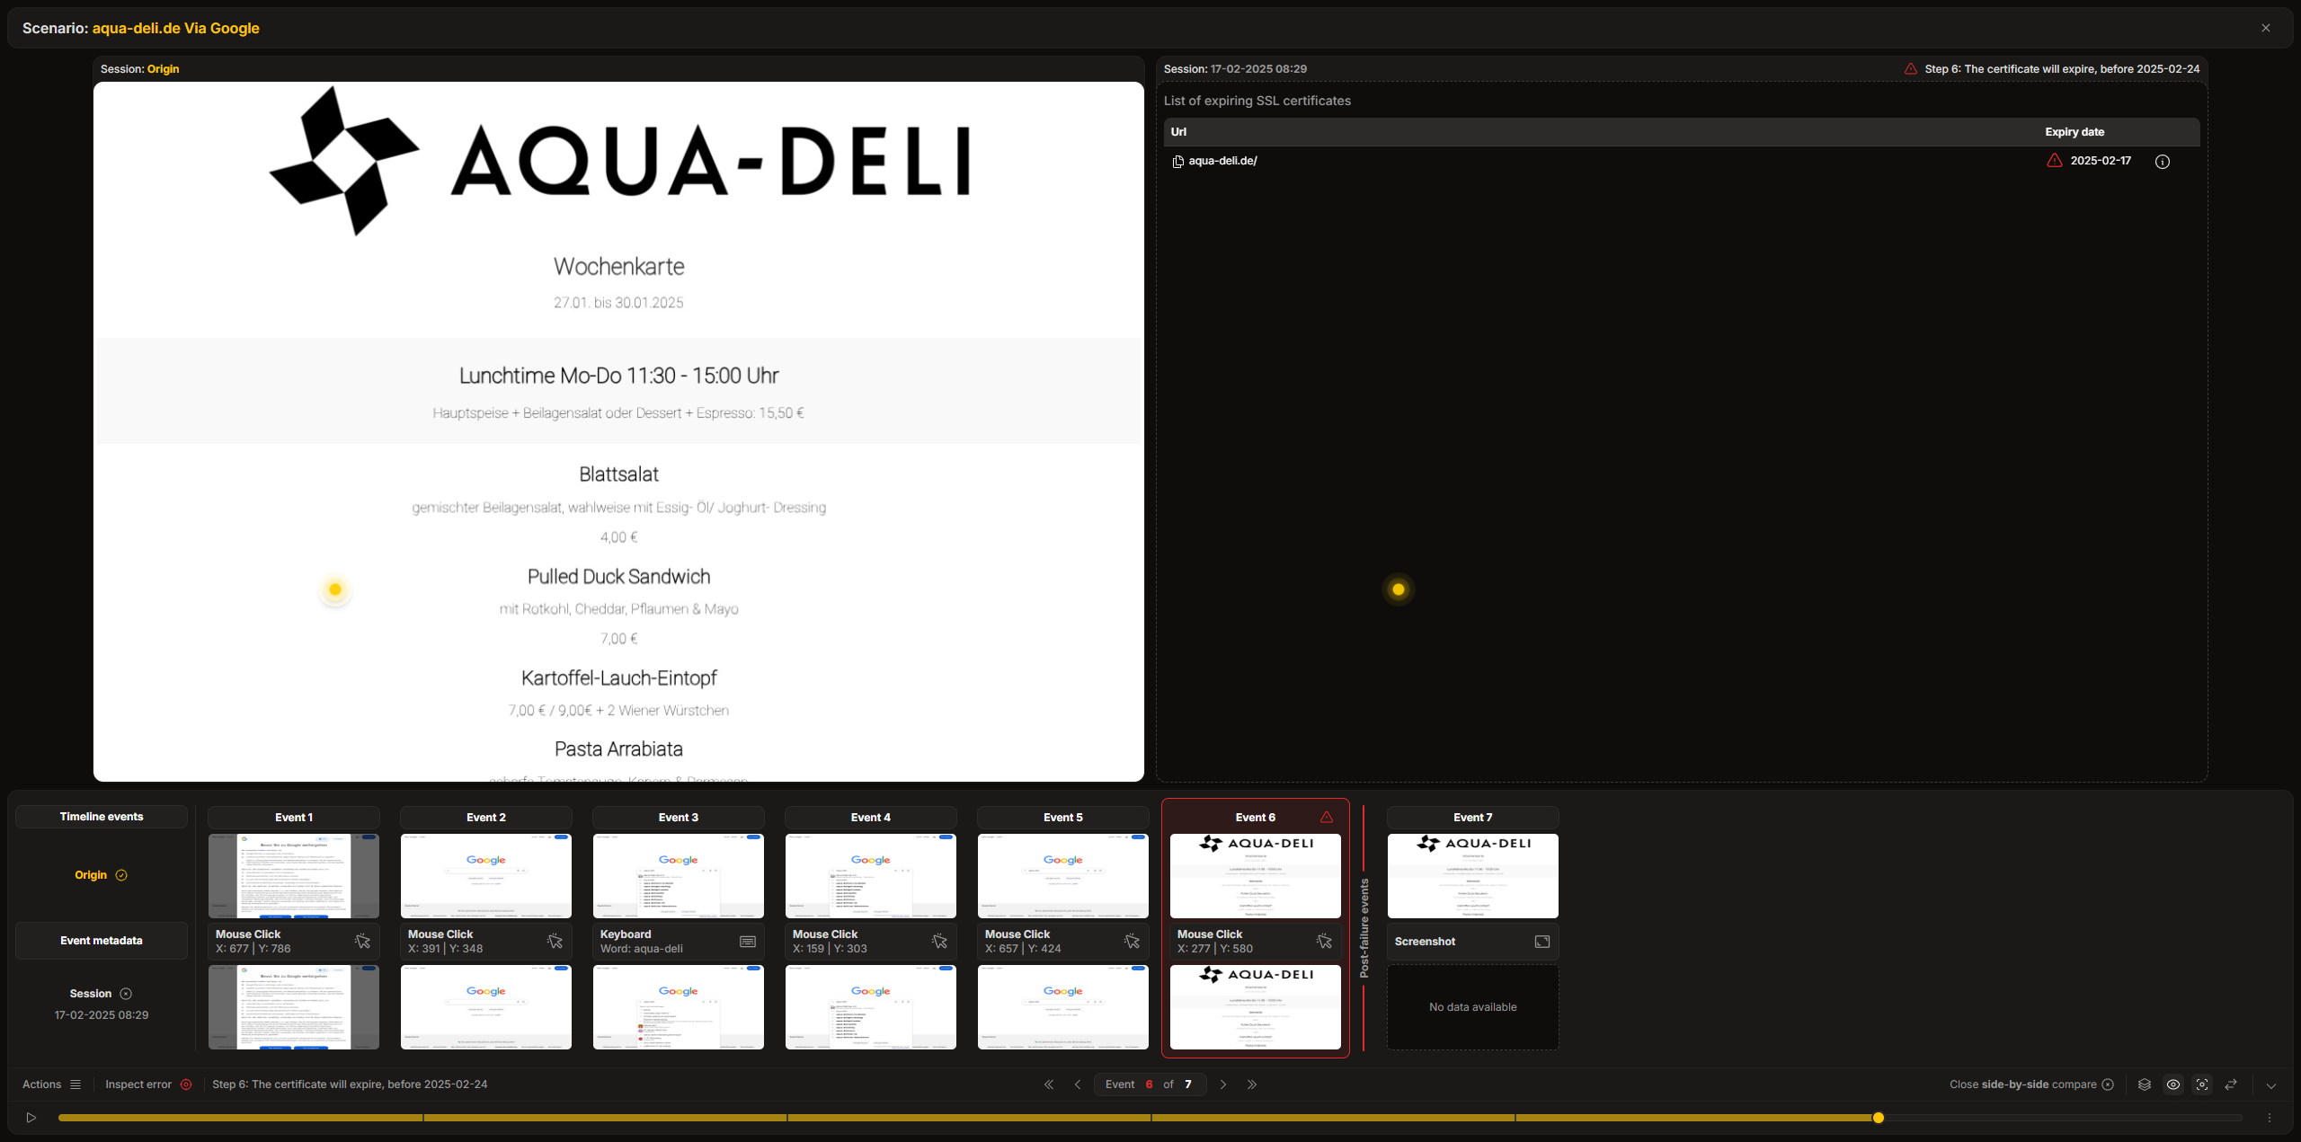2301x1142 pixels.
Task: Click Event 1 mouse click cursor icon
Action: [x=363, y=941]
